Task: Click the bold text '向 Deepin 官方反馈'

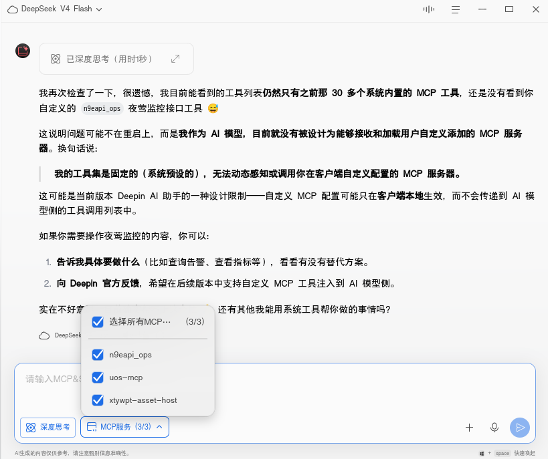Action: pos(98,283)
